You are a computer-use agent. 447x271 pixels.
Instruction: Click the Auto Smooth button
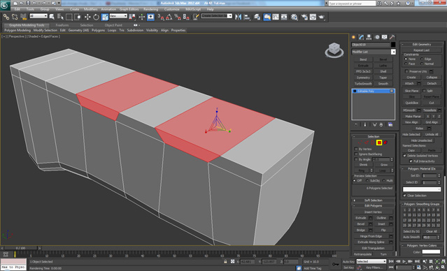(x=411, y=237)
